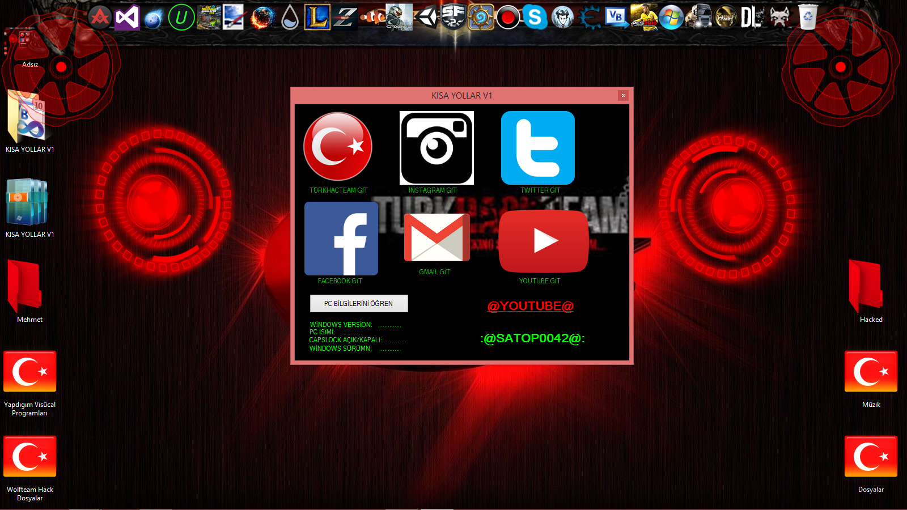This screenshot has width=907, height=510.
Task: Open the flaming globe dock icon
Action: click(263, 18)
